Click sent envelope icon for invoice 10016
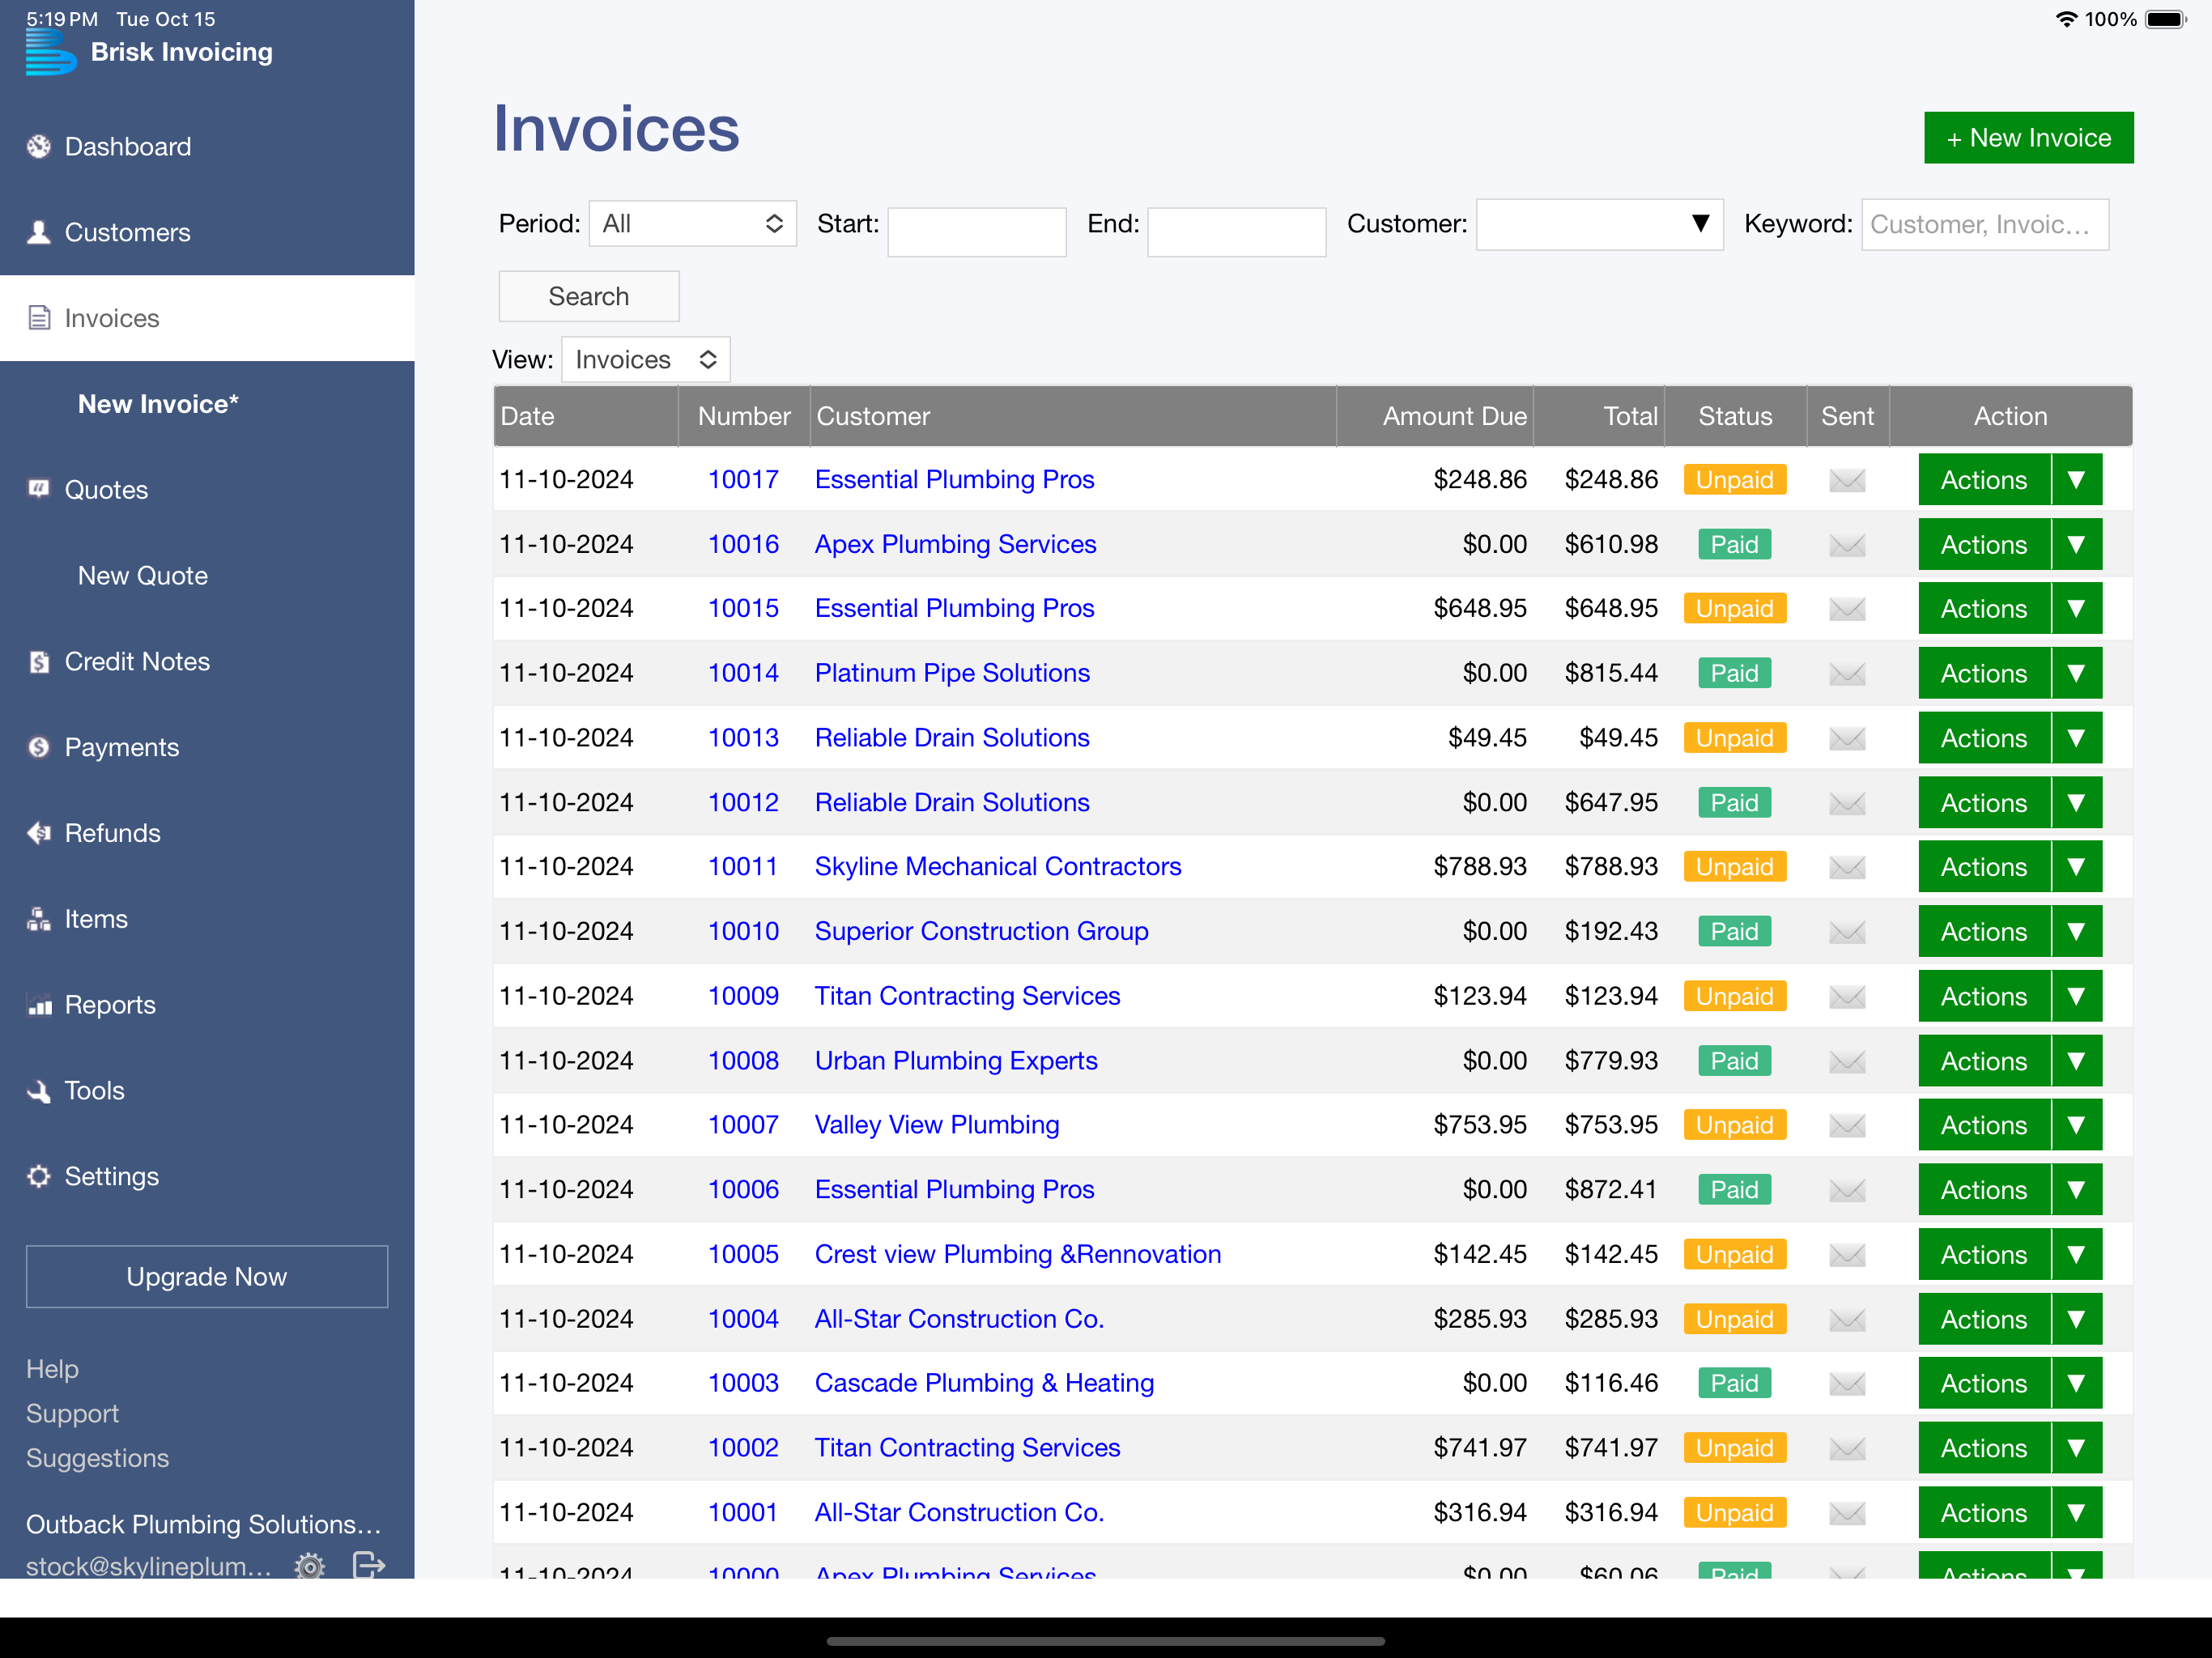This screenshot has width=2212, height=1658. click(x=1847, y=545)
